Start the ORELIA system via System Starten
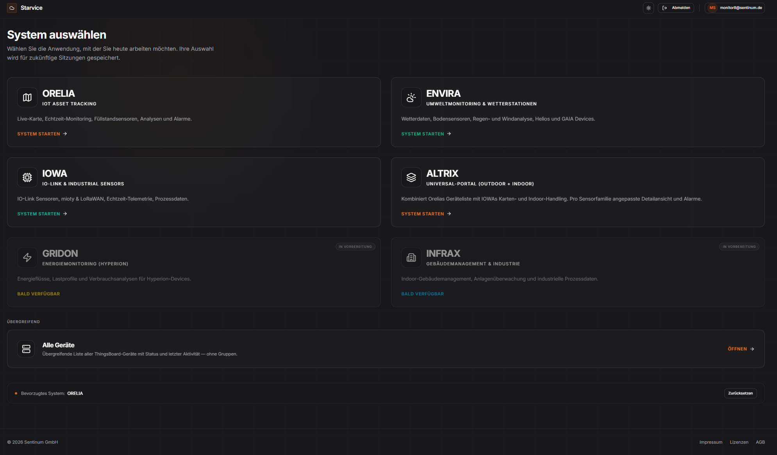The width and height of the screenshot is (777, 455). 42,134
